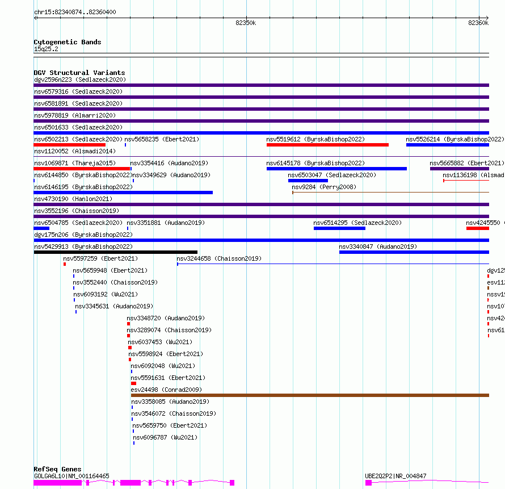Open nsv5978819 (Almarri2020) variant entry
Viewport: 505px width, 489px height.
(75, 115)
